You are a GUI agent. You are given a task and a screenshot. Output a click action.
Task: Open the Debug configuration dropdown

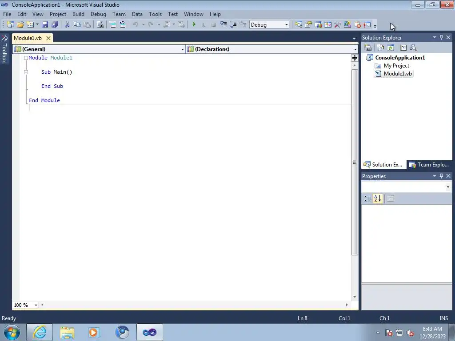(287, 25)
